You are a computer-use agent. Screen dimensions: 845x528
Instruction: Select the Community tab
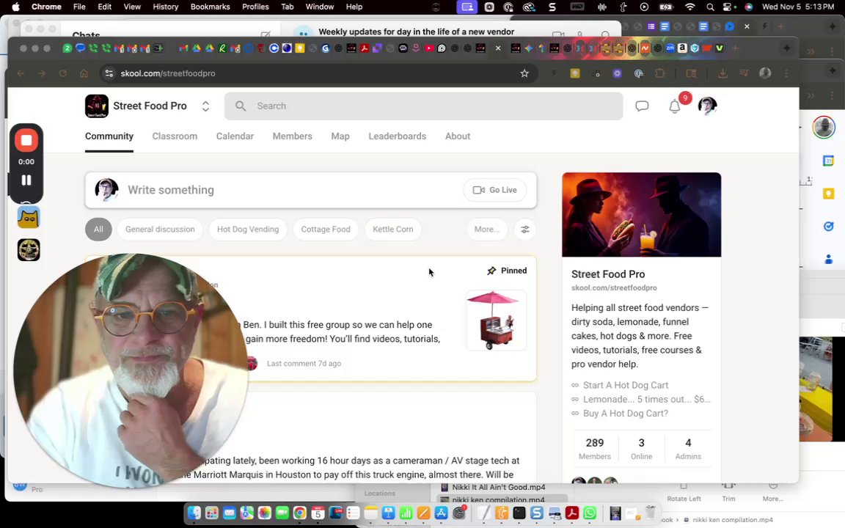[x=109, y=136]
